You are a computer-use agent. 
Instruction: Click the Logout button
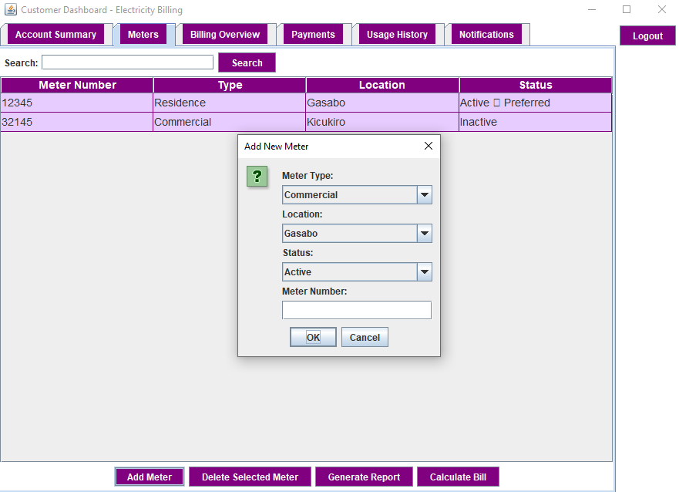tap(647, 36)
